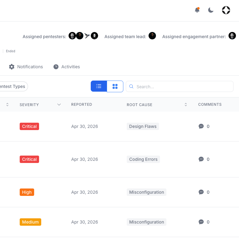239x238 pixels.
Task: Open the Pentest Types filter
Action: [x=14, y=86]
